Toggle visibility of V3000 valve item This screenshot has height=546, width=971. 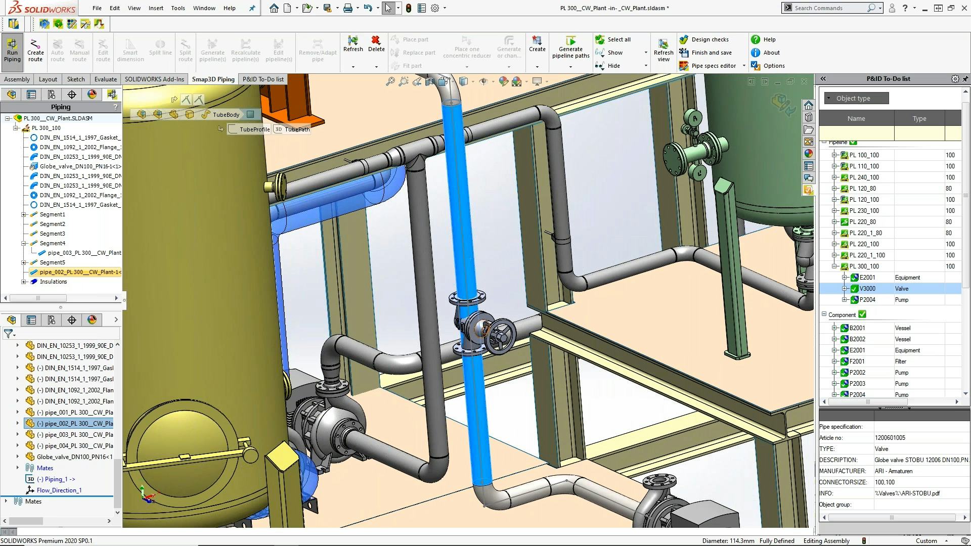pos(855,288)
